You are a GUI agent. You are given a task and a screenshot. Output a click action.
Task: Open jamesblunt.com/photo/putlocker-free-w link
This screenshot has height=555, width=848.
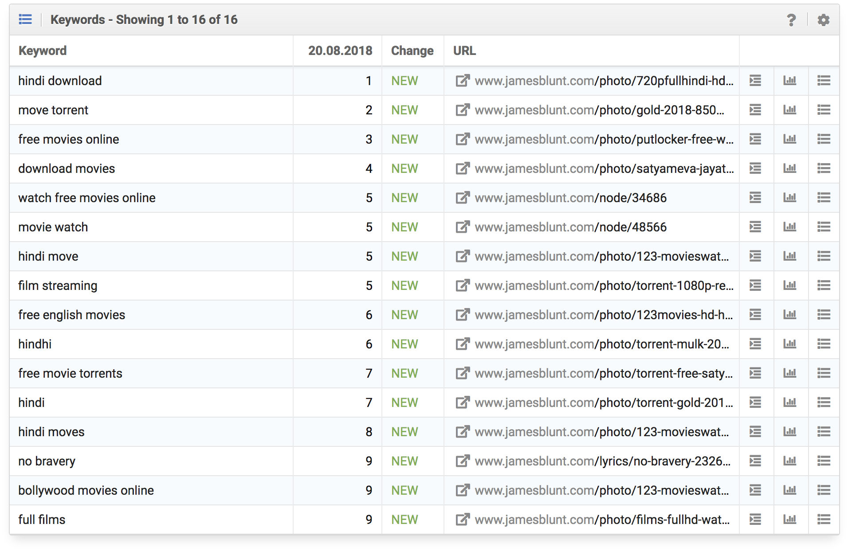[604, 139]
